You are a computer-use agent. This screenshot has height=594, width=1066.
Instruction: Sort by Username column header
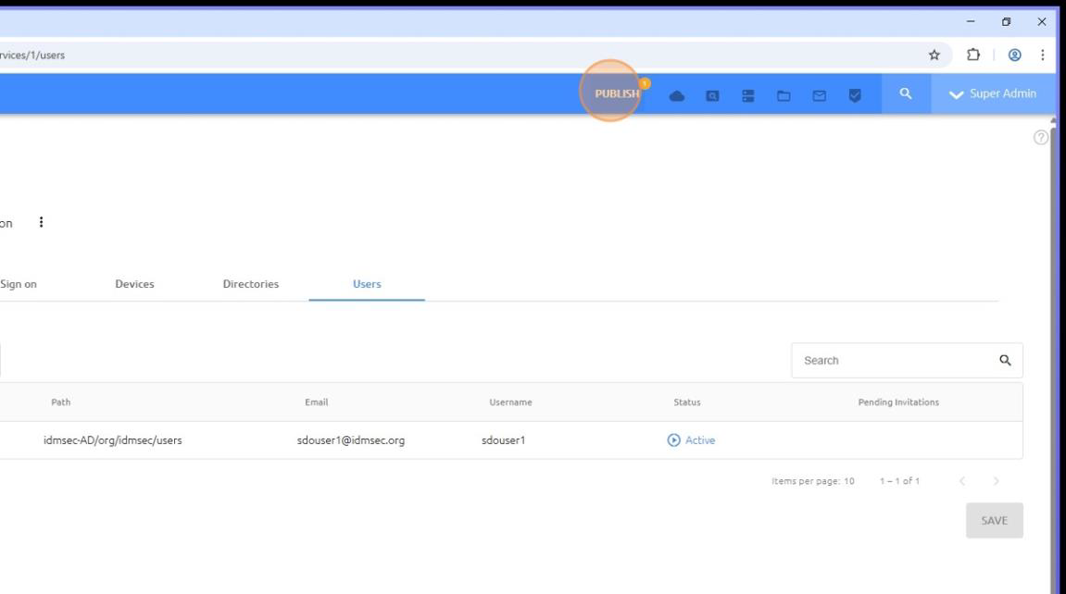[x=510, y=402]
